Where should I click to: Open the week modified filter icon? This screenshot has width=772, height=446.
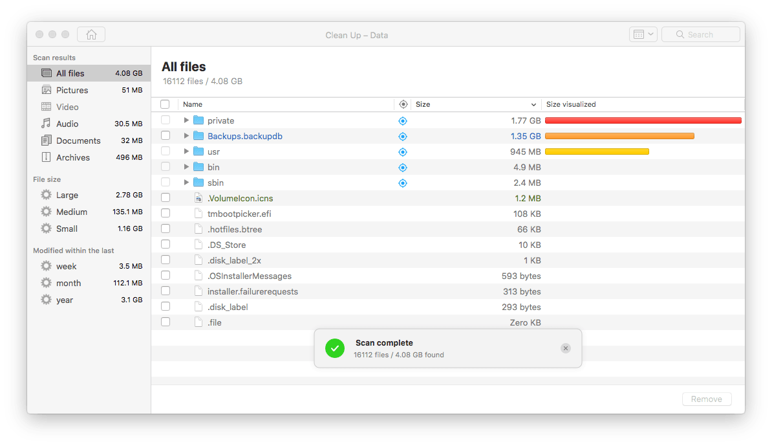tap(46, 266)
